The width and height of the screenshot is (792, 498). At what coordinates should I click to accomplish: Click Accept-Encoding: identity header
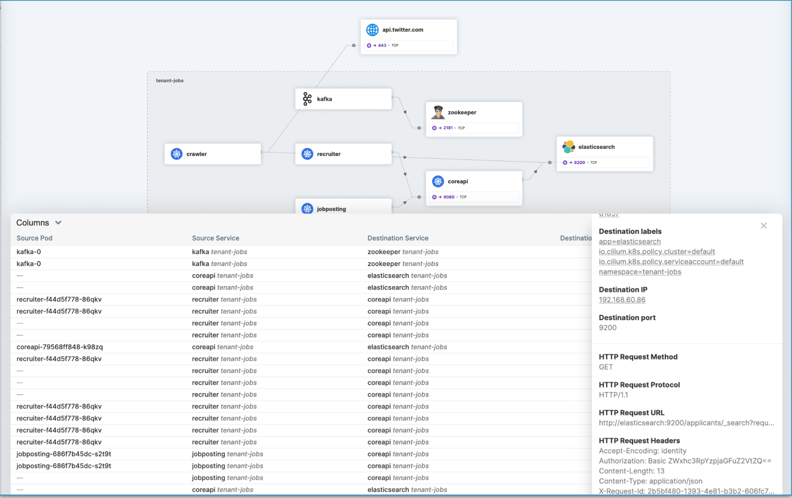(x=643, y=451)
